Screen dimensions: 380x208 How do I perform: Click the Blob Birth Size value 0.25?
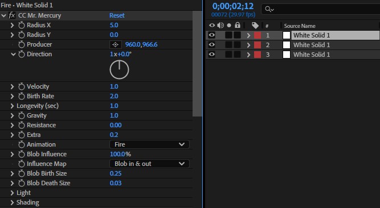115,174
